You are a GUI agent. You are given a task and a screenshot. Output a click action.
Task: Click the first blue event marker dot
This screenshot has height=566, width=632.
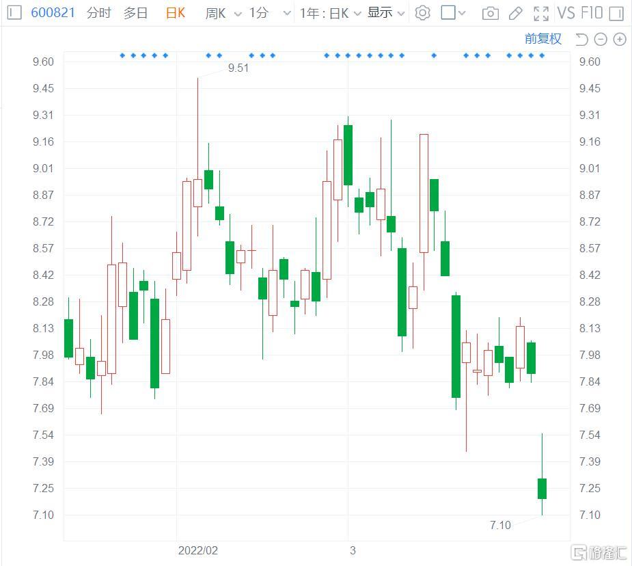[x=122, y=55]
